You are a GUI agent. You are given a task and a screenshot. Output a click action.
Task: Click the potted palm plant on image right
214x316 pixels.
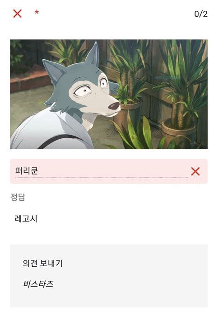(179, 91)
